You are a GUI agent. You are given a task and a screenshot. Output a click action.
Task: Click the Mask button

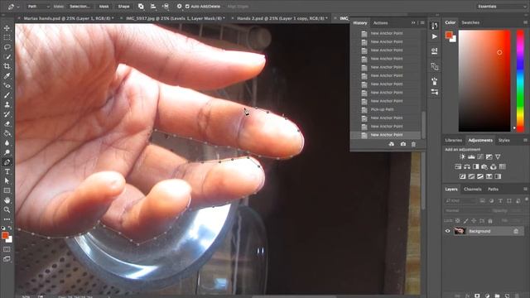[104, 7]
